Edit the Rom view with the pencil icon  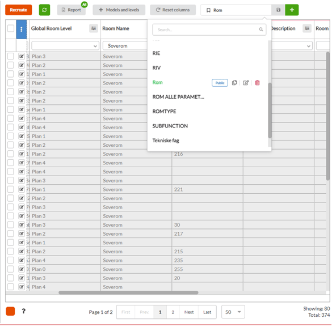[246, 83]
